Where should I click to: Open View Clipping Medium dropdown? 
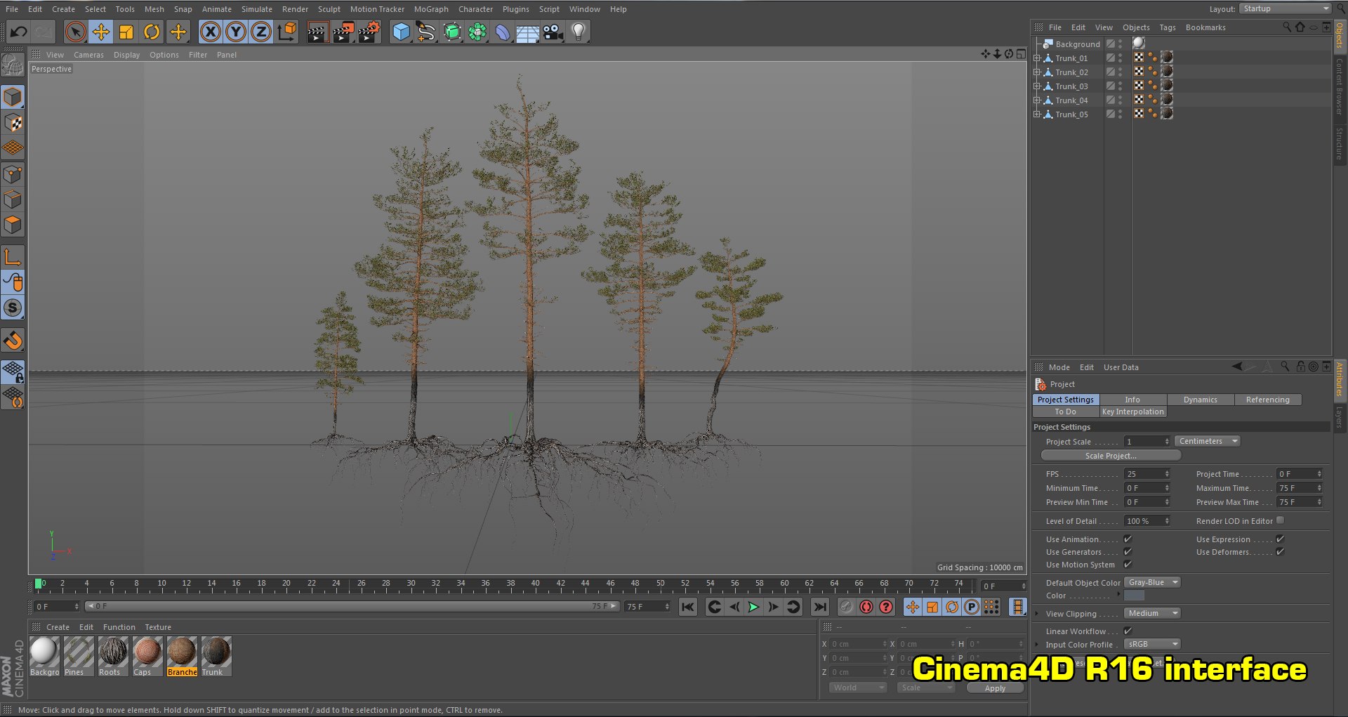coord(1152,613)
